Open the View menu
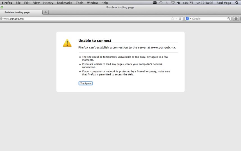Viewport: 241px width, 151px height. [36, 3]
